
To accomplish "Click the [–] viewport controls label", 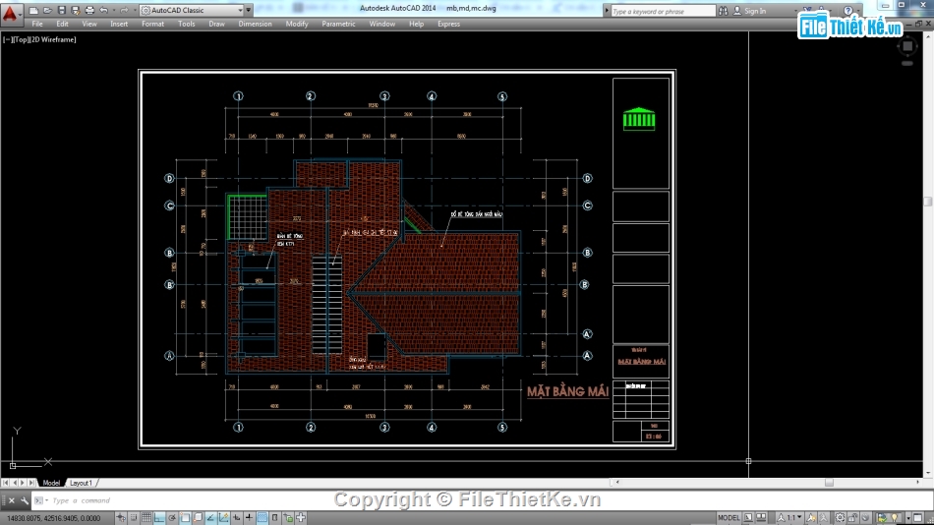I will (x=8, y=39).
